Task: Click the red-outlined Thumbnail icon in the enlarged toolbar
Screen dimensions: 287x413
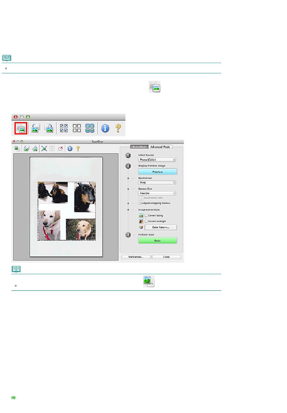Action: (x=21, y=128)
